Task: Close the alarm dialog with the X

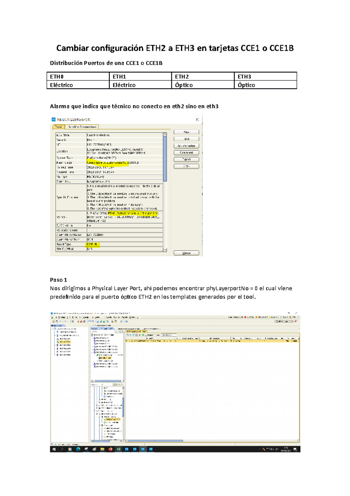Action: [x=197, y=119]
